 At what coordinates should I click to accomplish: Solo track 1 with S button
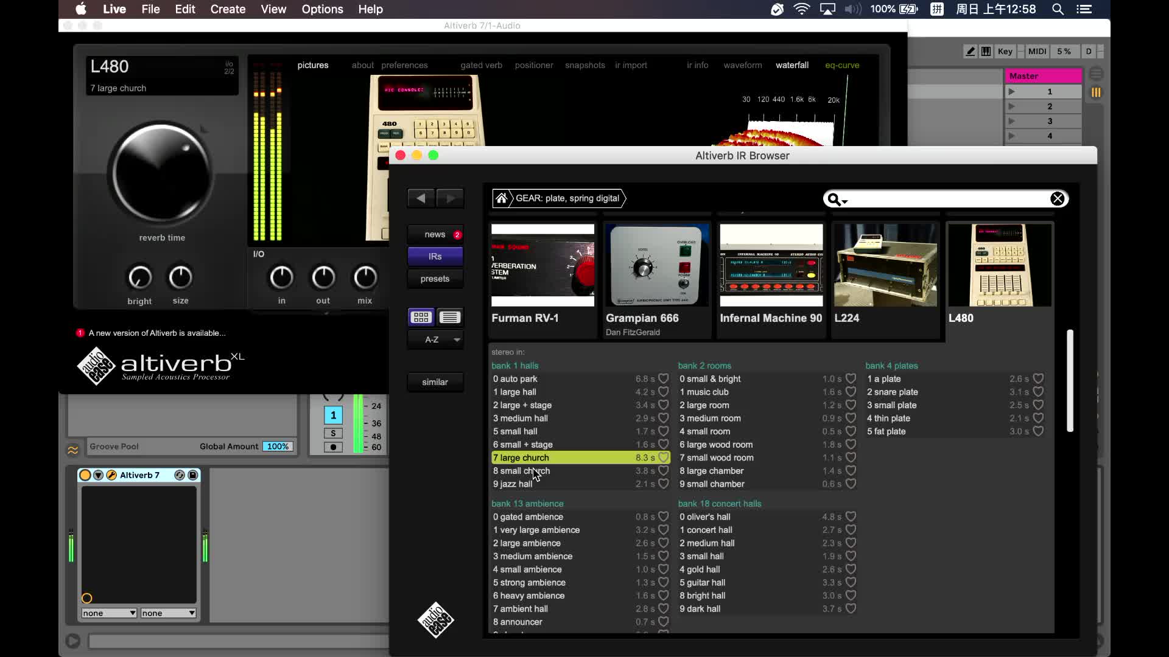tap(333, 433)
